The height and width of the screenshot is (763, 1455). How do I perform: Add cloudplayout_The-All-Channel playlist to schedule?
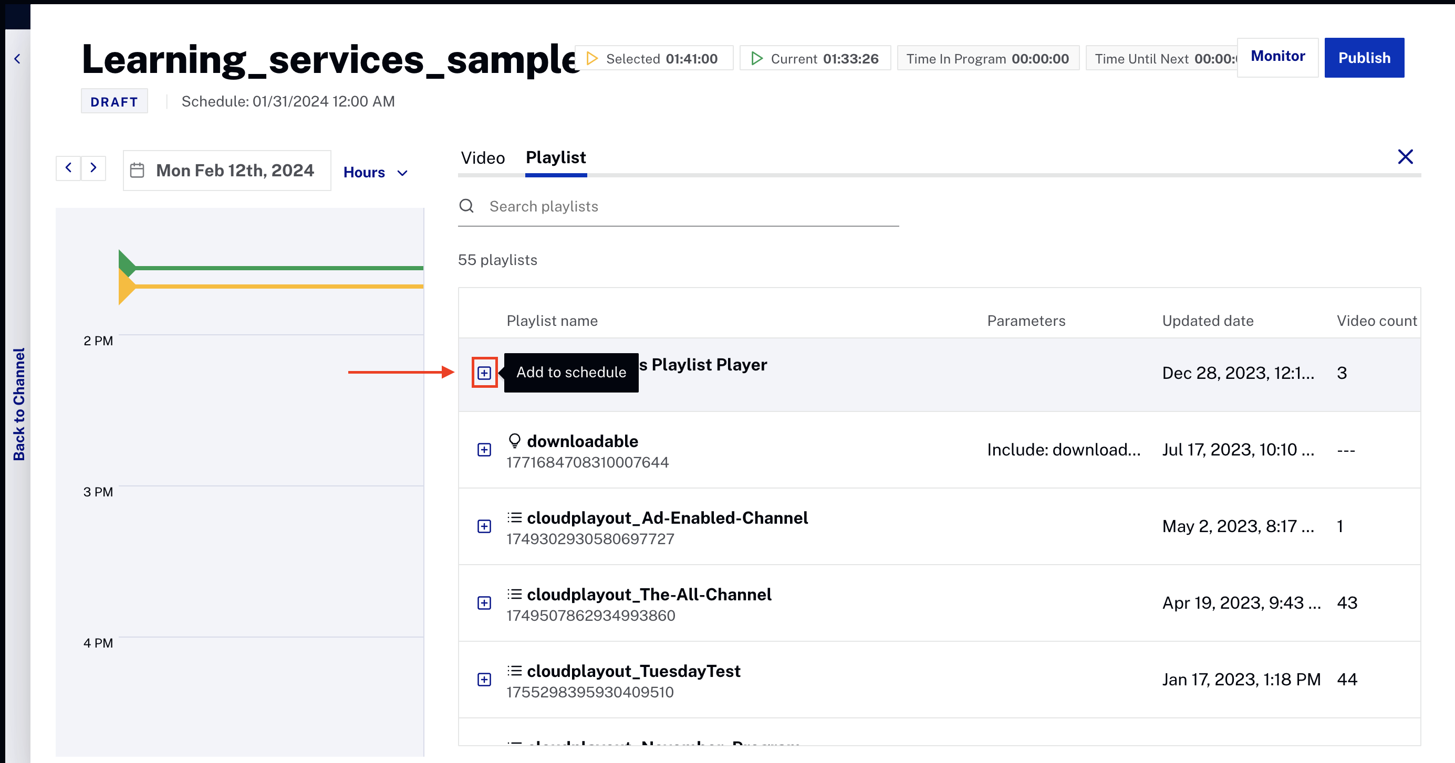[x=484, y=603]
